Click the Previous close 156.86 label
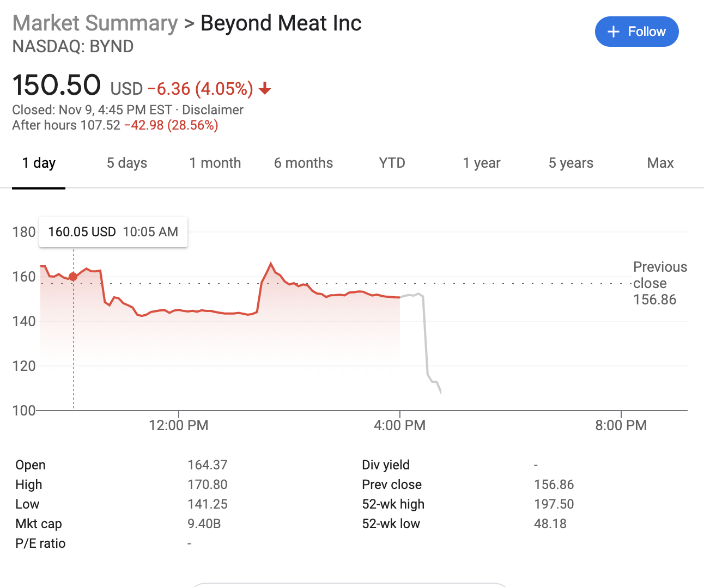 tap(659, 283)
